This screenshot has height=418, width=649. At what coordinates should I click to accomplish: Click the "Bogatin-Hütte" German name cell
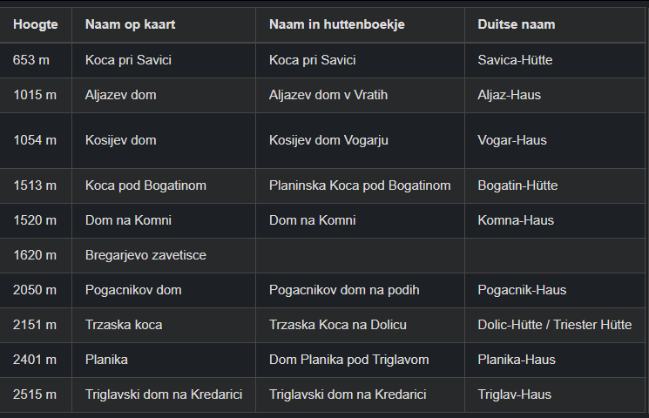[517, 185]
